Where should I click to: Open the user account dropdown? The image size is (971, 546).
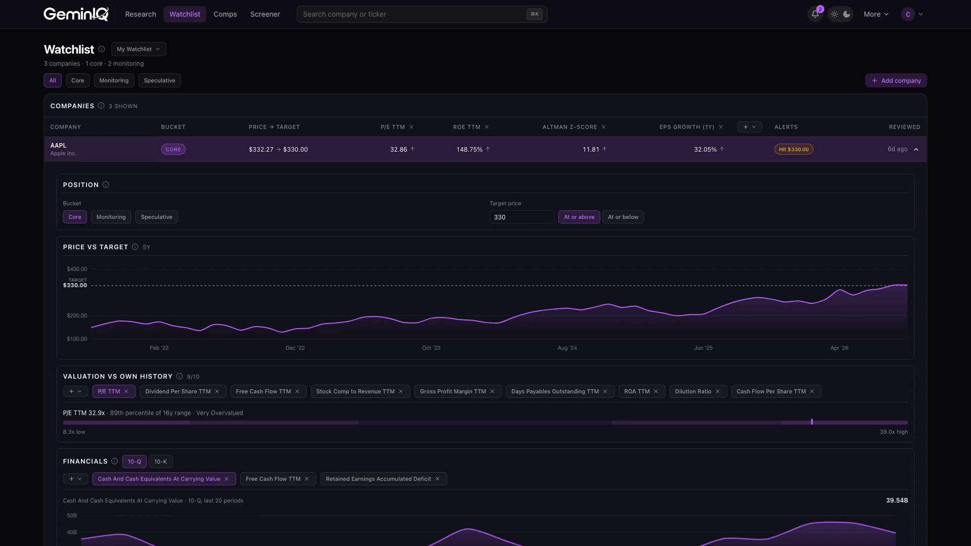point(912,14)
